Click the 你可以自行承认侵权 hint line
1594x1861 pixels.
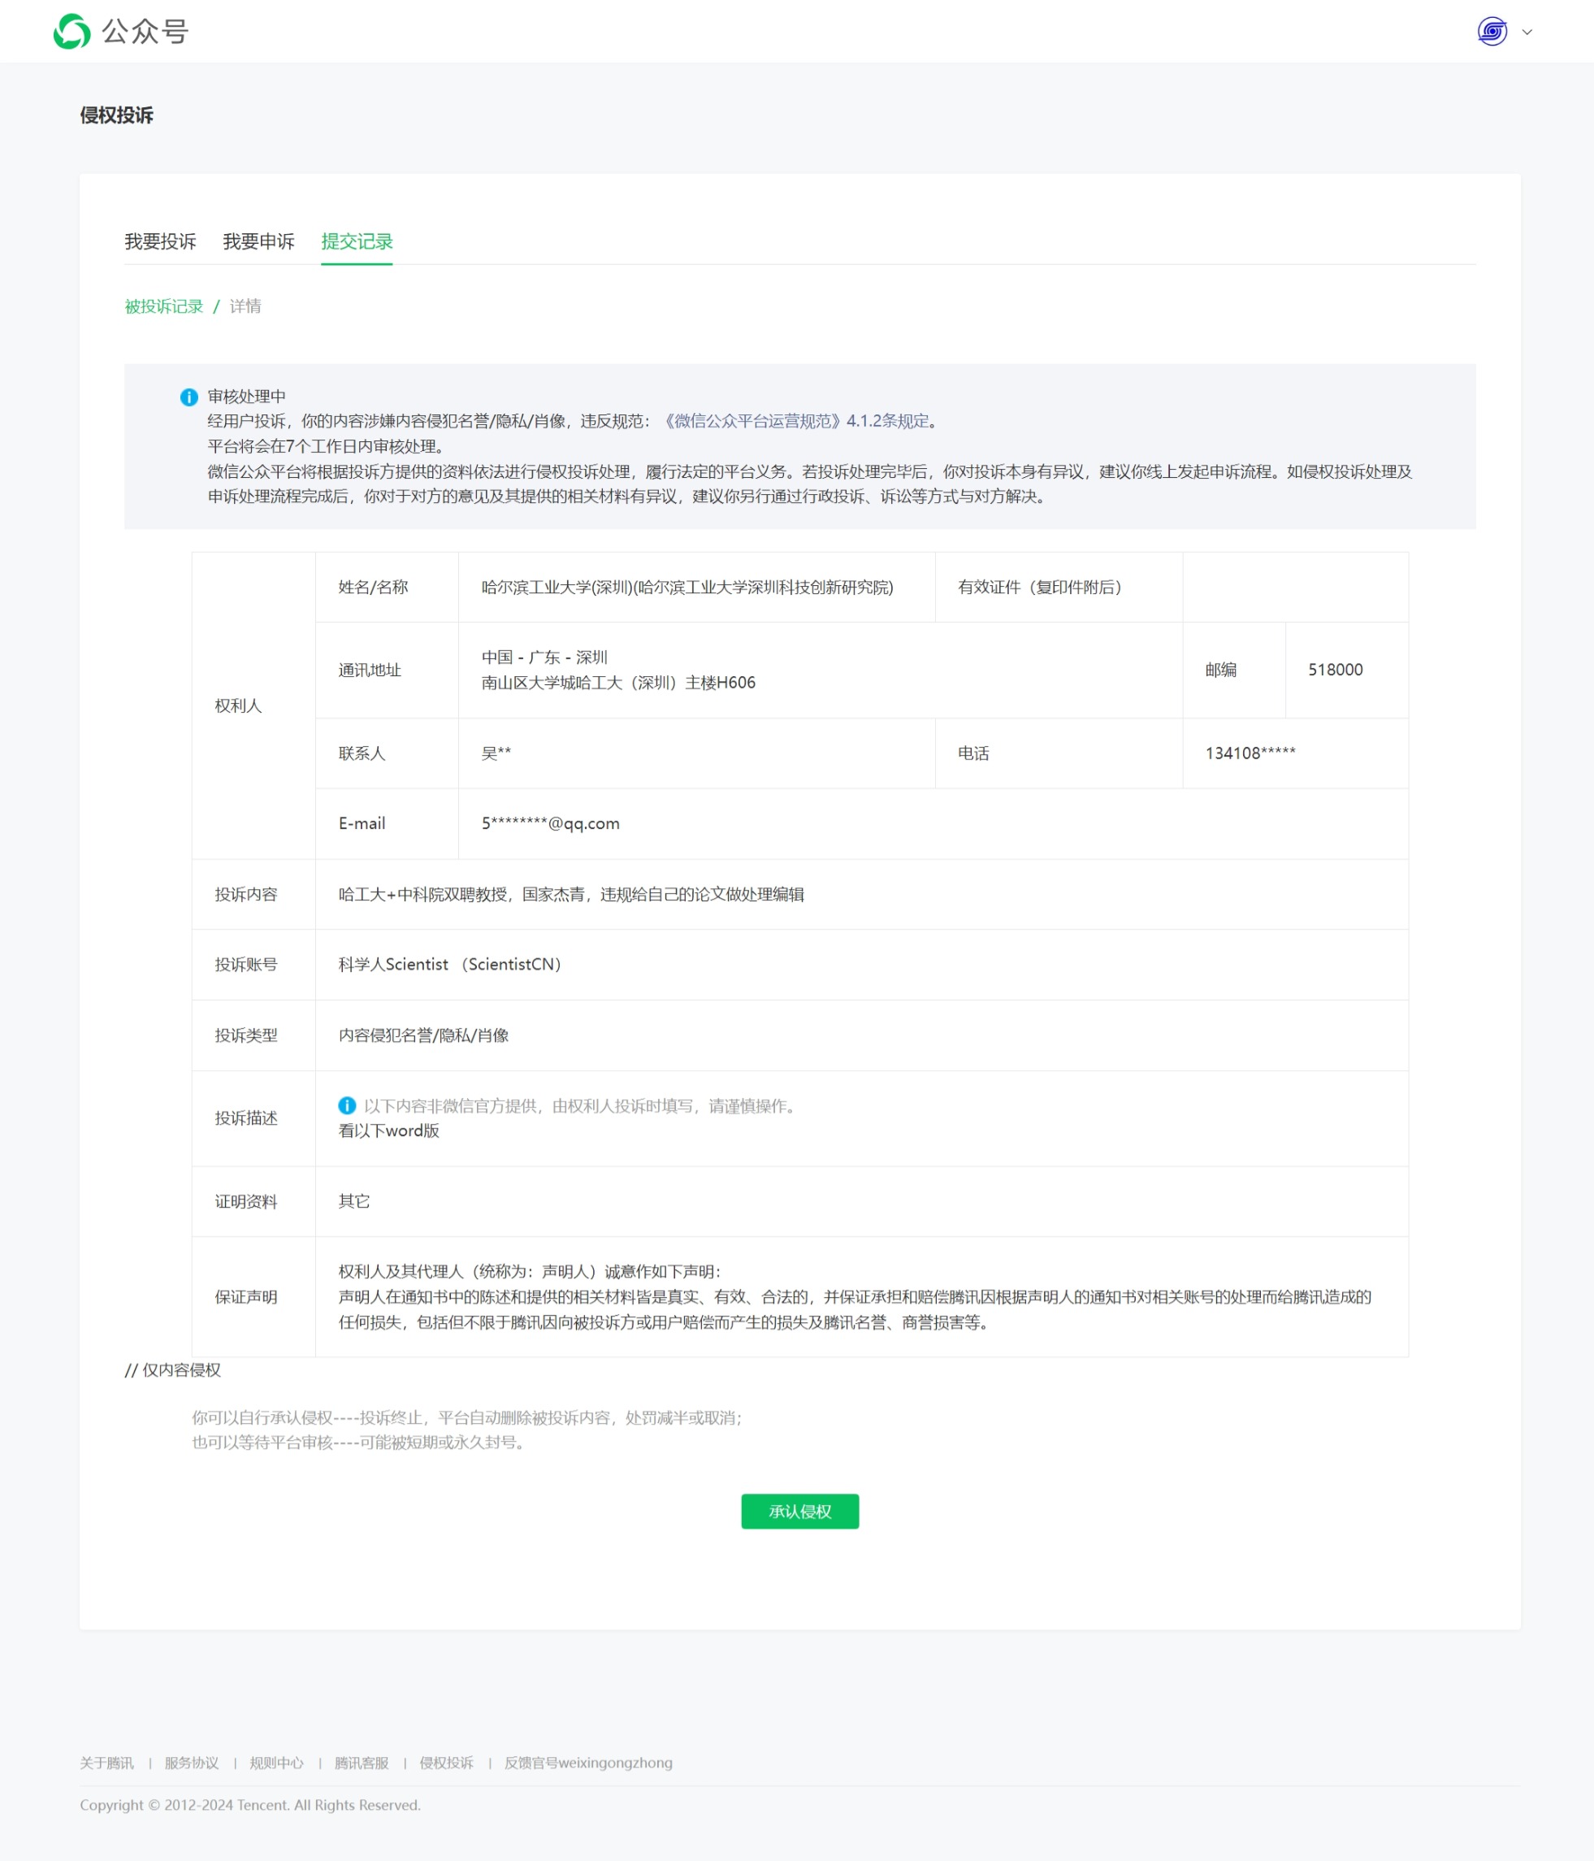(467, 1417)
